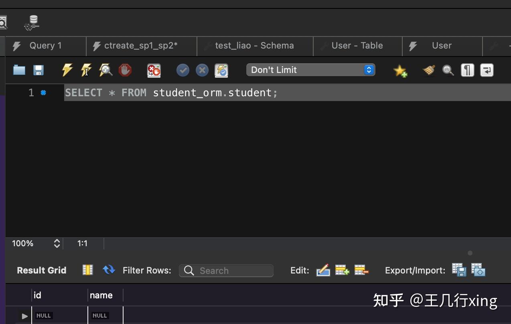Save the script with floppy disk icon
511x324 pixels.
[x=38, y=70]
